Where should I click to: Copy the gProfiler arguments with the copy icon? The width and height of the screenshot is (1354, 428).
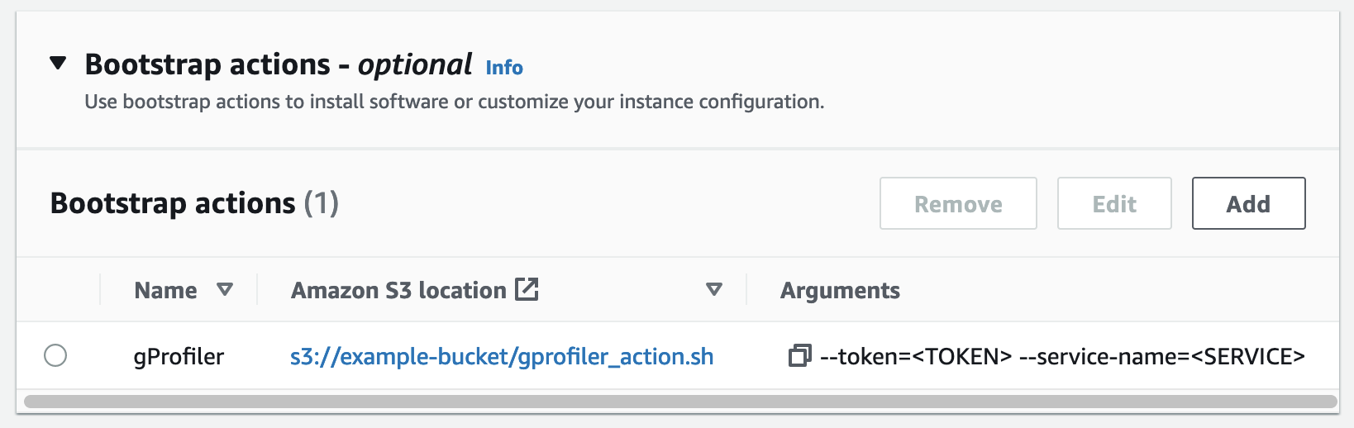(x=799, y=356)
